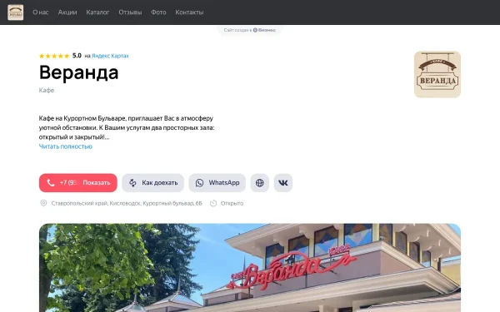Screen dimensions: 500x312
Task: Open the Фото section
Action: (x=158, y=12)
